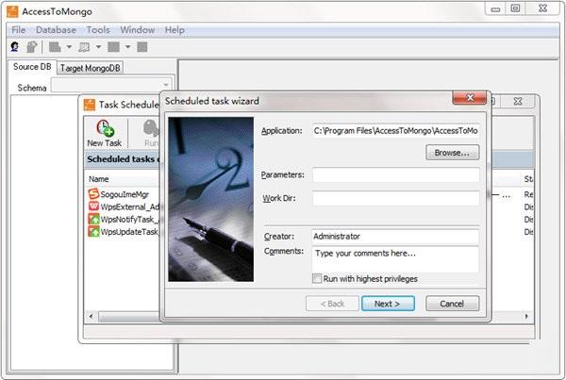
Task: Expand the third toolbar dropdown arrow
Action: click(x=127, y=47)
